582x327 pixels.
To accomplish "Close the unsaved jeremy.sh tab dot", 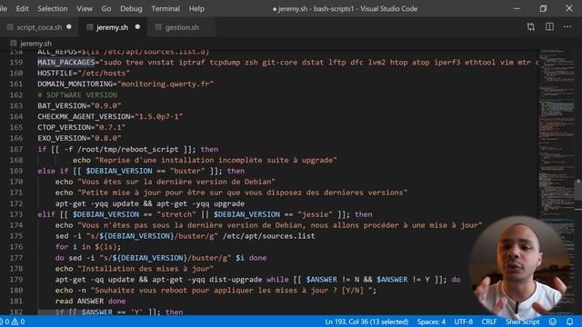I will 137,26.
